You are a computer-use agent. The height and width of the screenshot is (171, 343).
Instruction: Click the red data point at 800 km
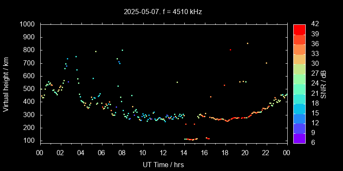click(230, 50)
